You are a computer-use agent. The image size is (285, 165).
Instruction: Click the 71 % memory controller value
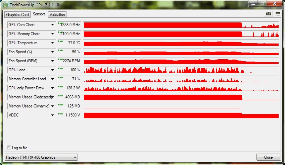click(x=69, y=79)
